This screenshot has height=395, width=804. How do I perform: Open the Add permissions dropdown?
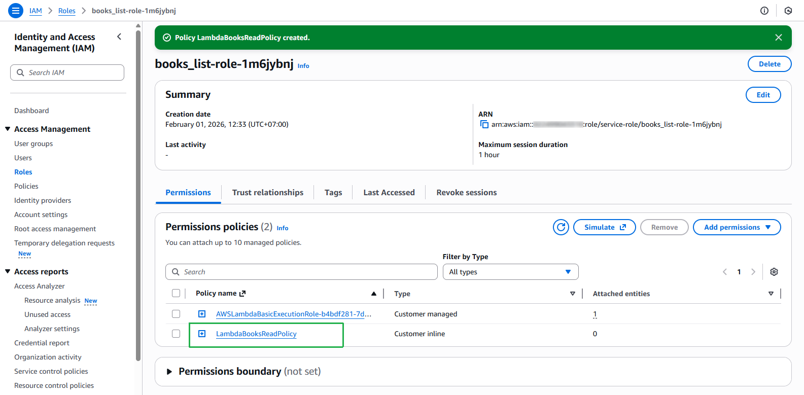(x=737, y=227)
